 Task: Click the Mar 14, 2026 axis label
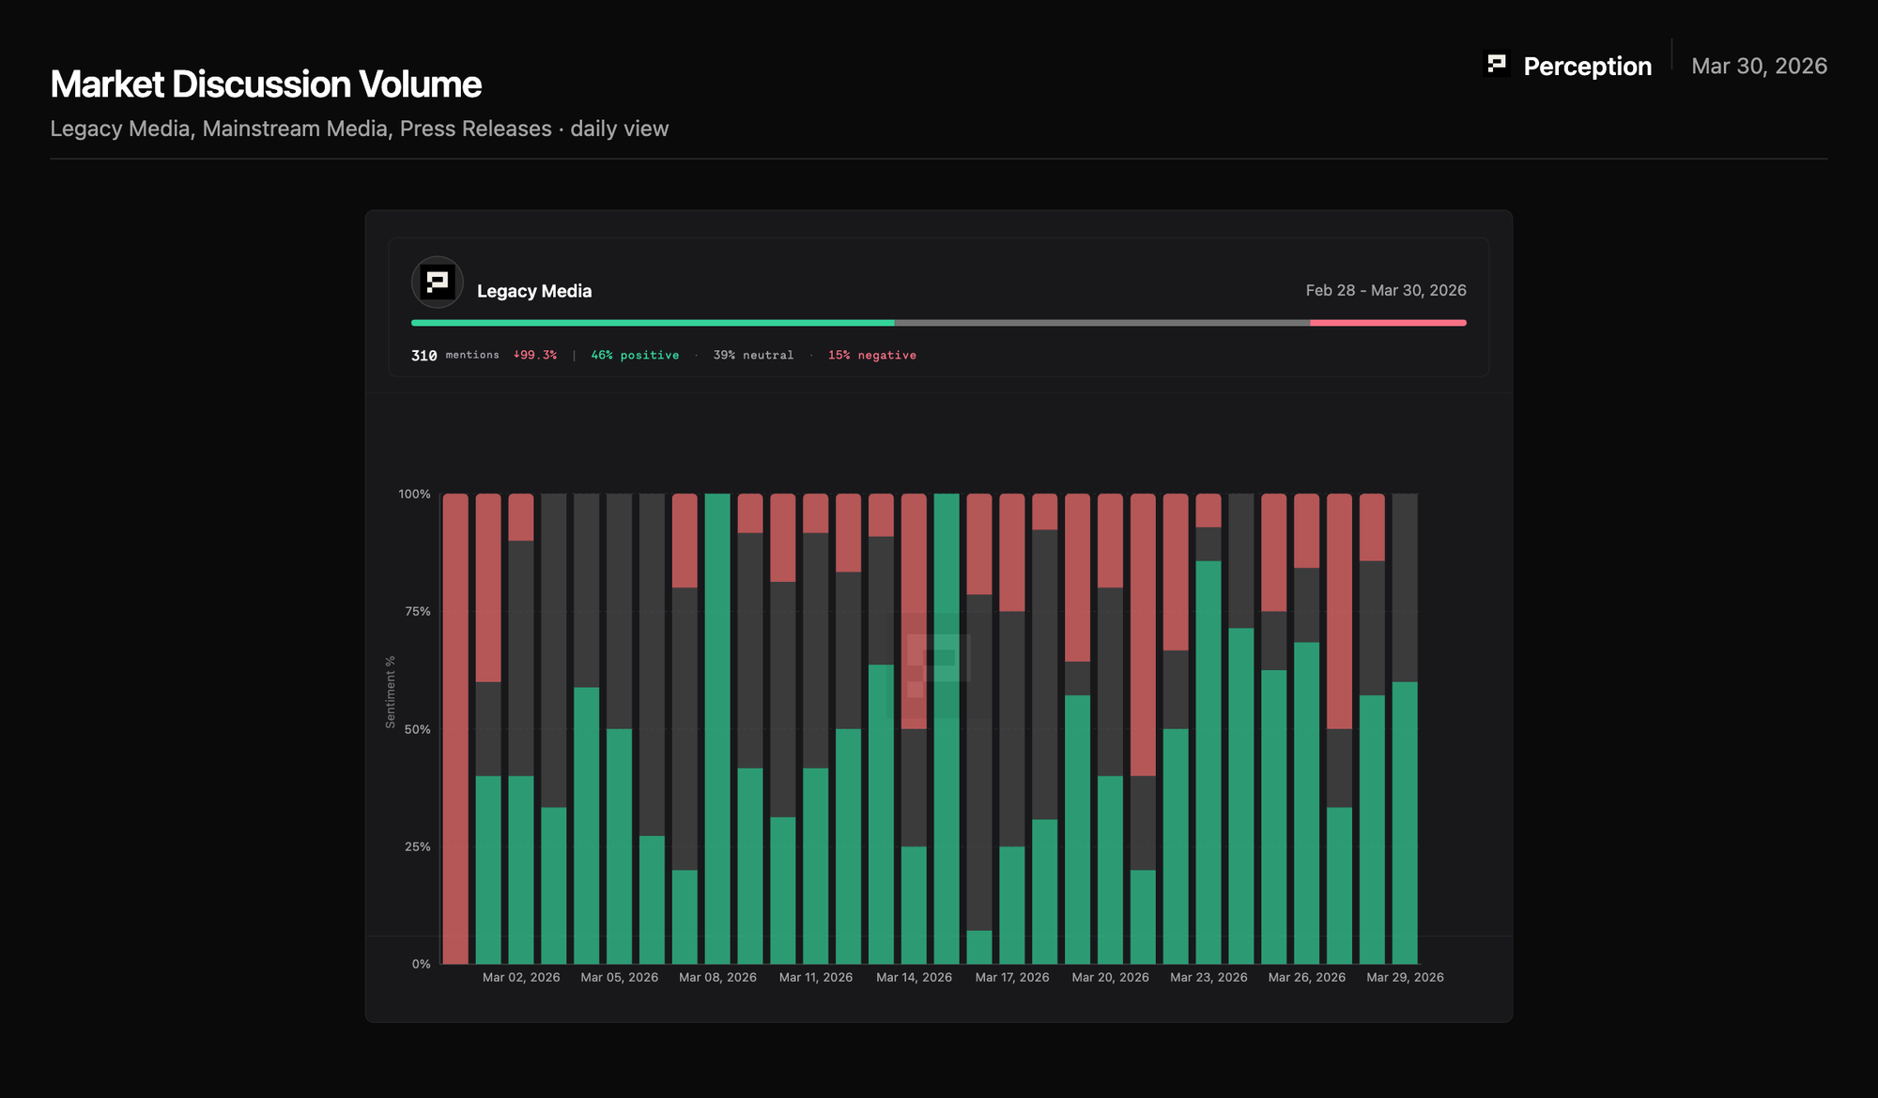coord(914,978)
